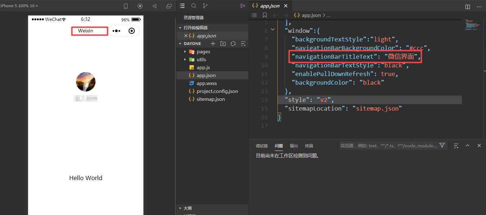The image size is (486, 215).
Task: Click the "sitemap.json" value on line 15
Action: tap(377, 108)
